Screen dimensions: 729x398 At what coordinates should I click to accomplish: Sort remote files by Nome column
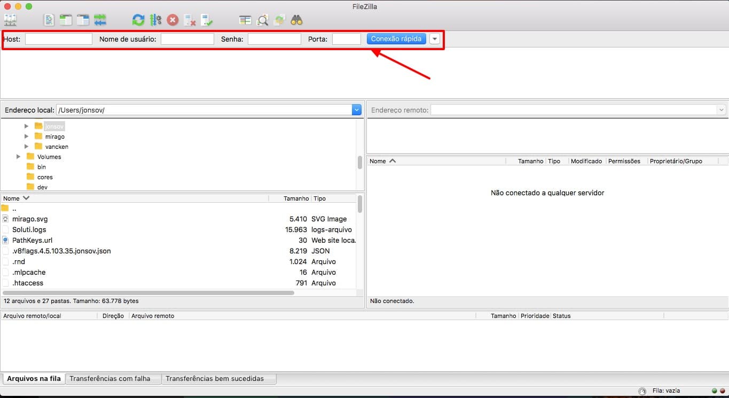436,161
